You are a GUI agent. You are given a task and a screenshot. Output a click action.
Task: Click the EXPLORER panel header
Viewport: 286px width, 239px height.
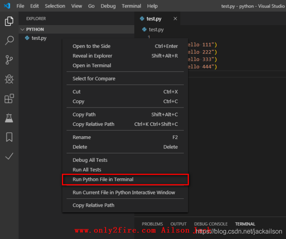click(36, 19)
